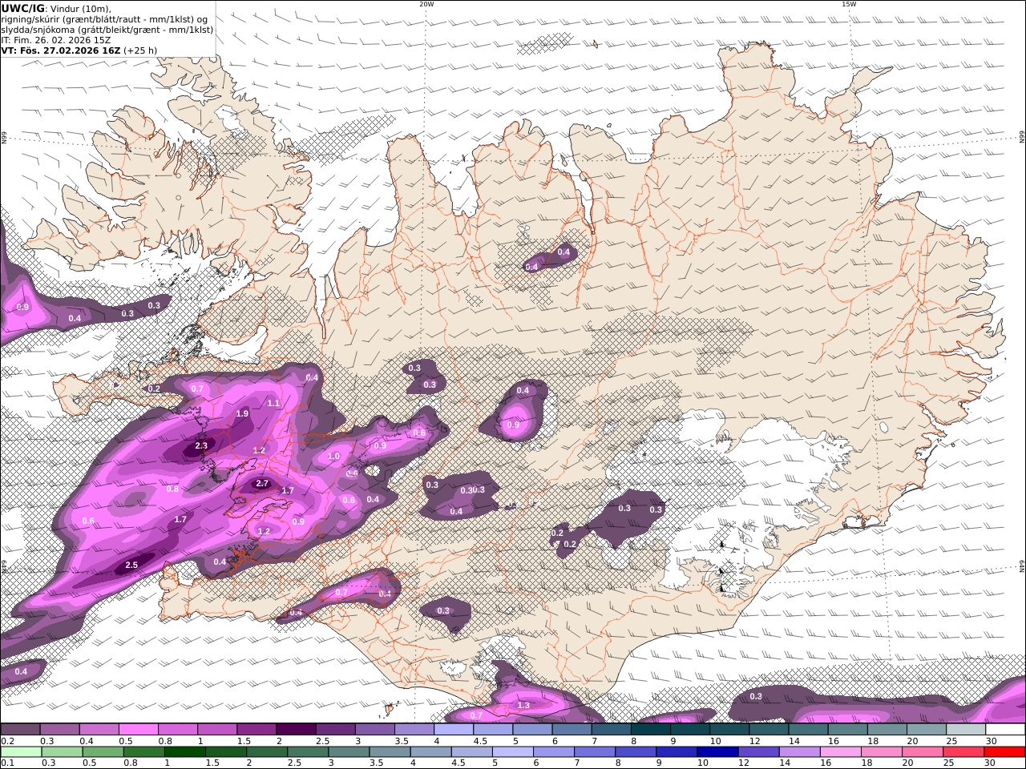This screenshot has height=769, width=1026.
Task: Pick the white upper-scale swatch at 30
Action: point(1005,730)
